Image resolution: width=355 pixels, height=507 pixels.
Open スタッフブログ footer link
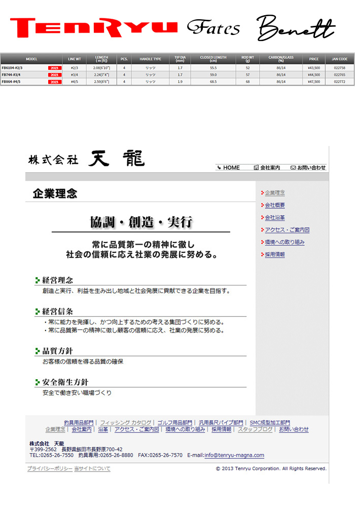(255, 429)
